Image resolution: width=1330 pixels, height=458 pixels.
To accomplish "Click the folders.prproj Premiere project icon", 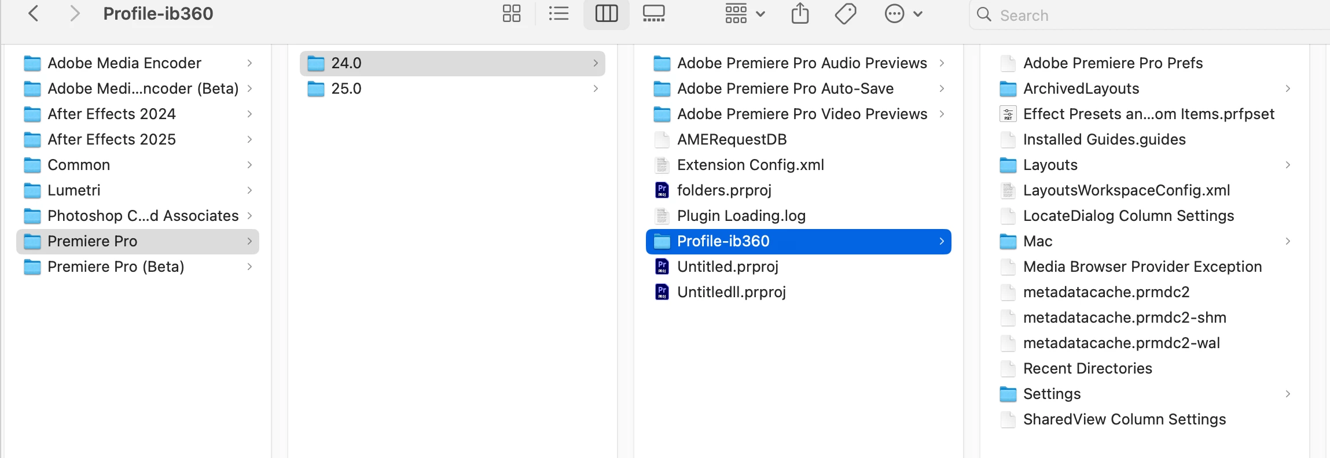I will pos(662,190).
